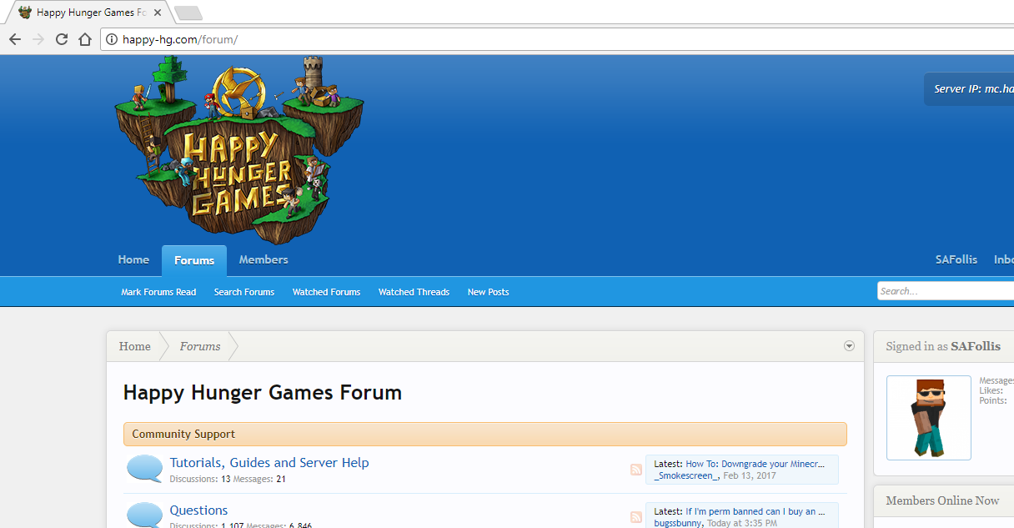The height and width of the screenshot is (528, 1014).
Task: Go to the browser Home page icon
Action: tap(84, 39)
